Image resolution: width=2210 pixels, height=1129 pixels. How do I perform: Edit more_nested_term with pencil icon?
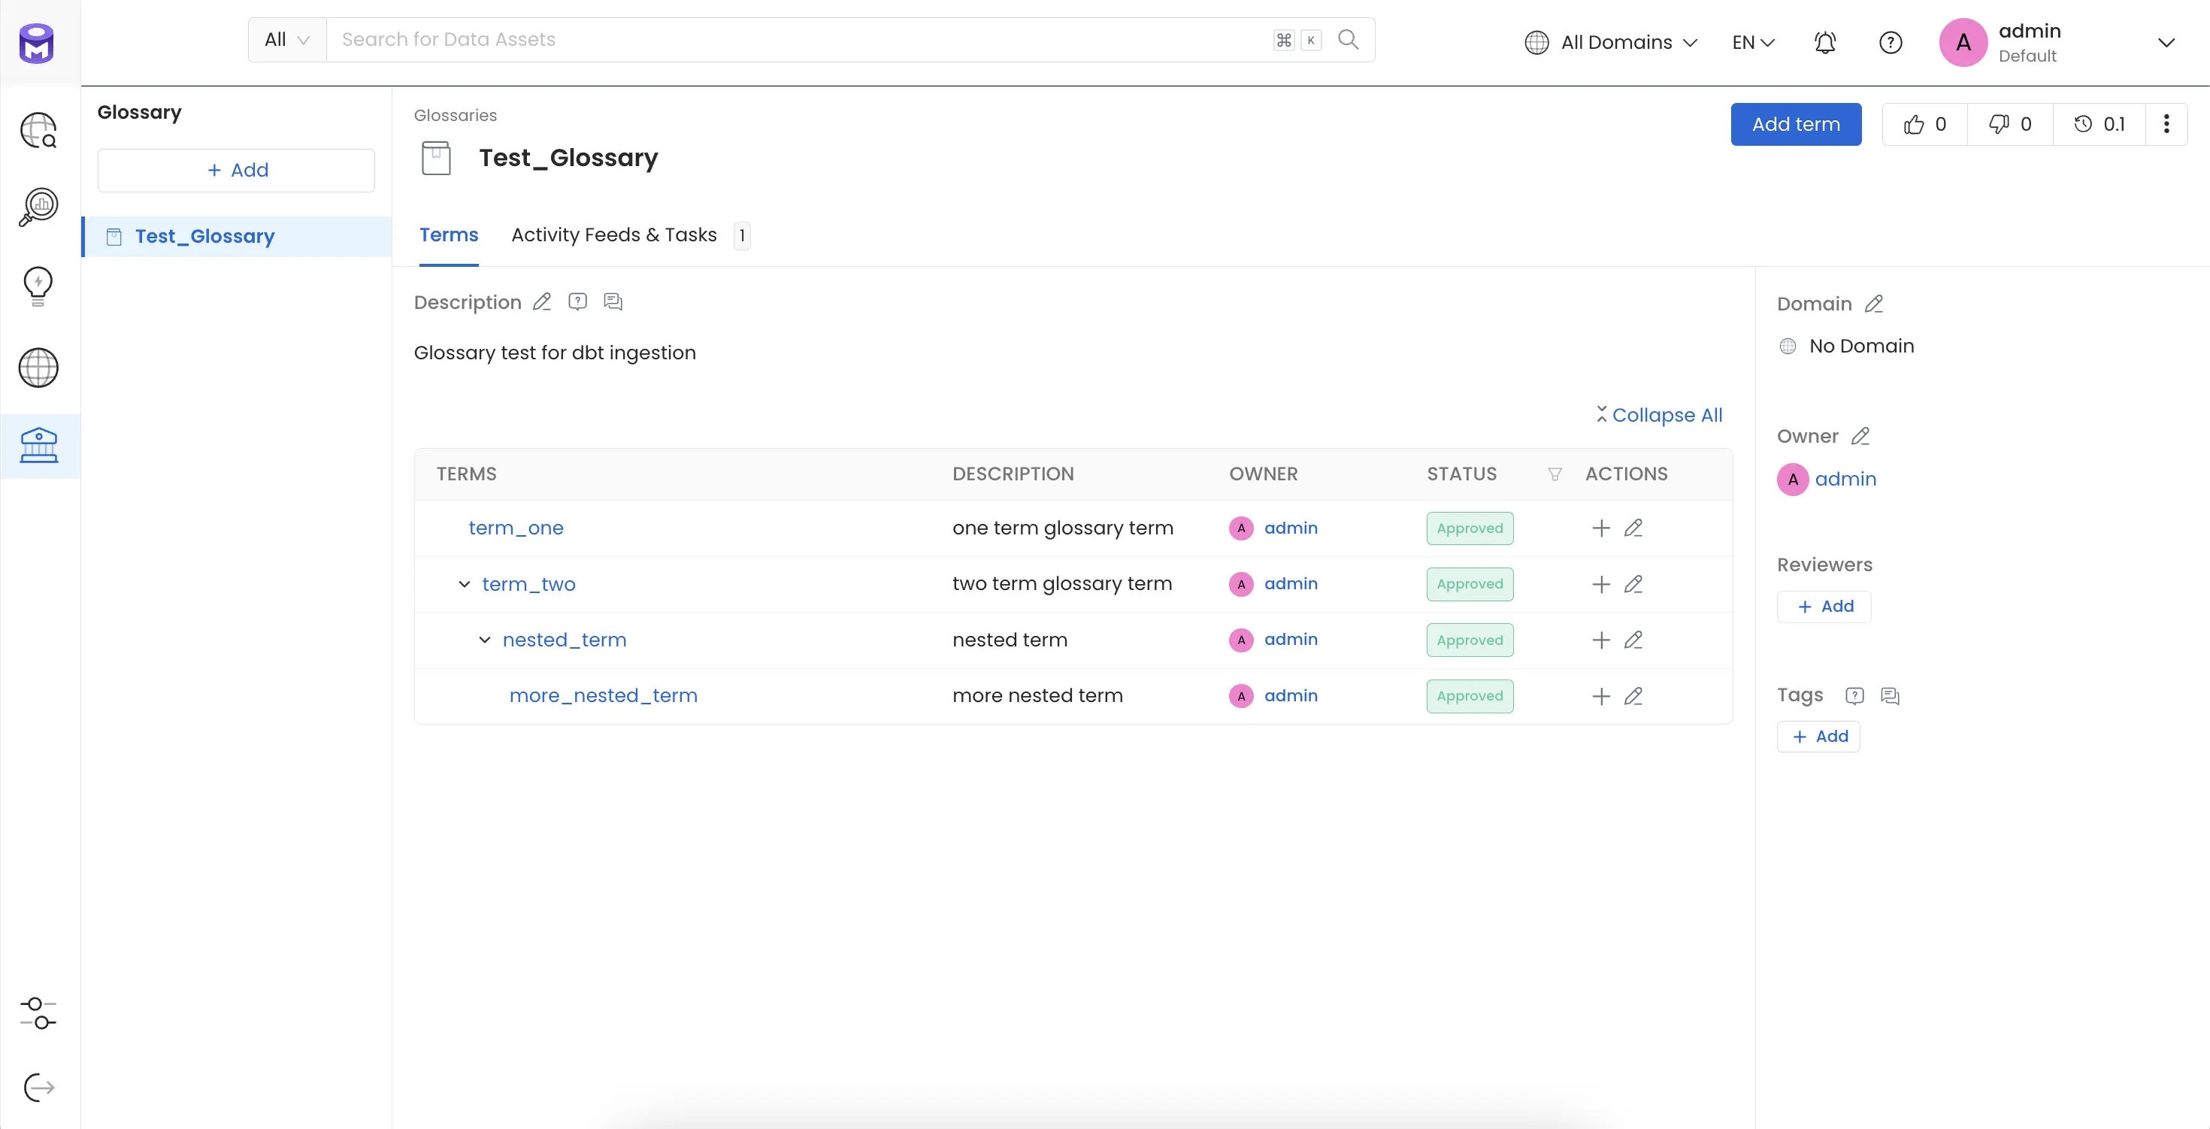[1633, 696]
